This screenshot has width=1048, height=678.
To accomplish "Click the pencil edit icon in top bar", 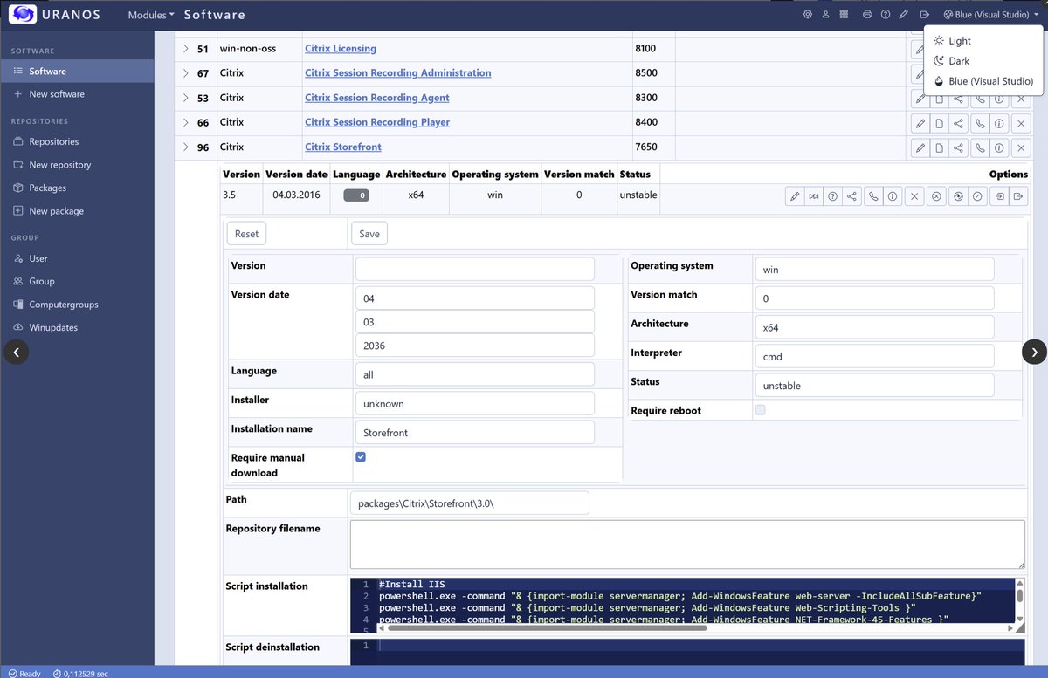I will point(904,15).
